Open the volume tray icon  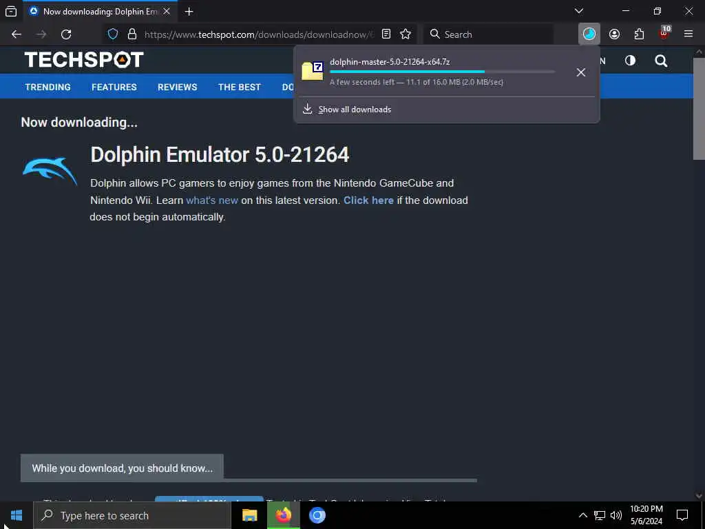click(x=616, y=515)
